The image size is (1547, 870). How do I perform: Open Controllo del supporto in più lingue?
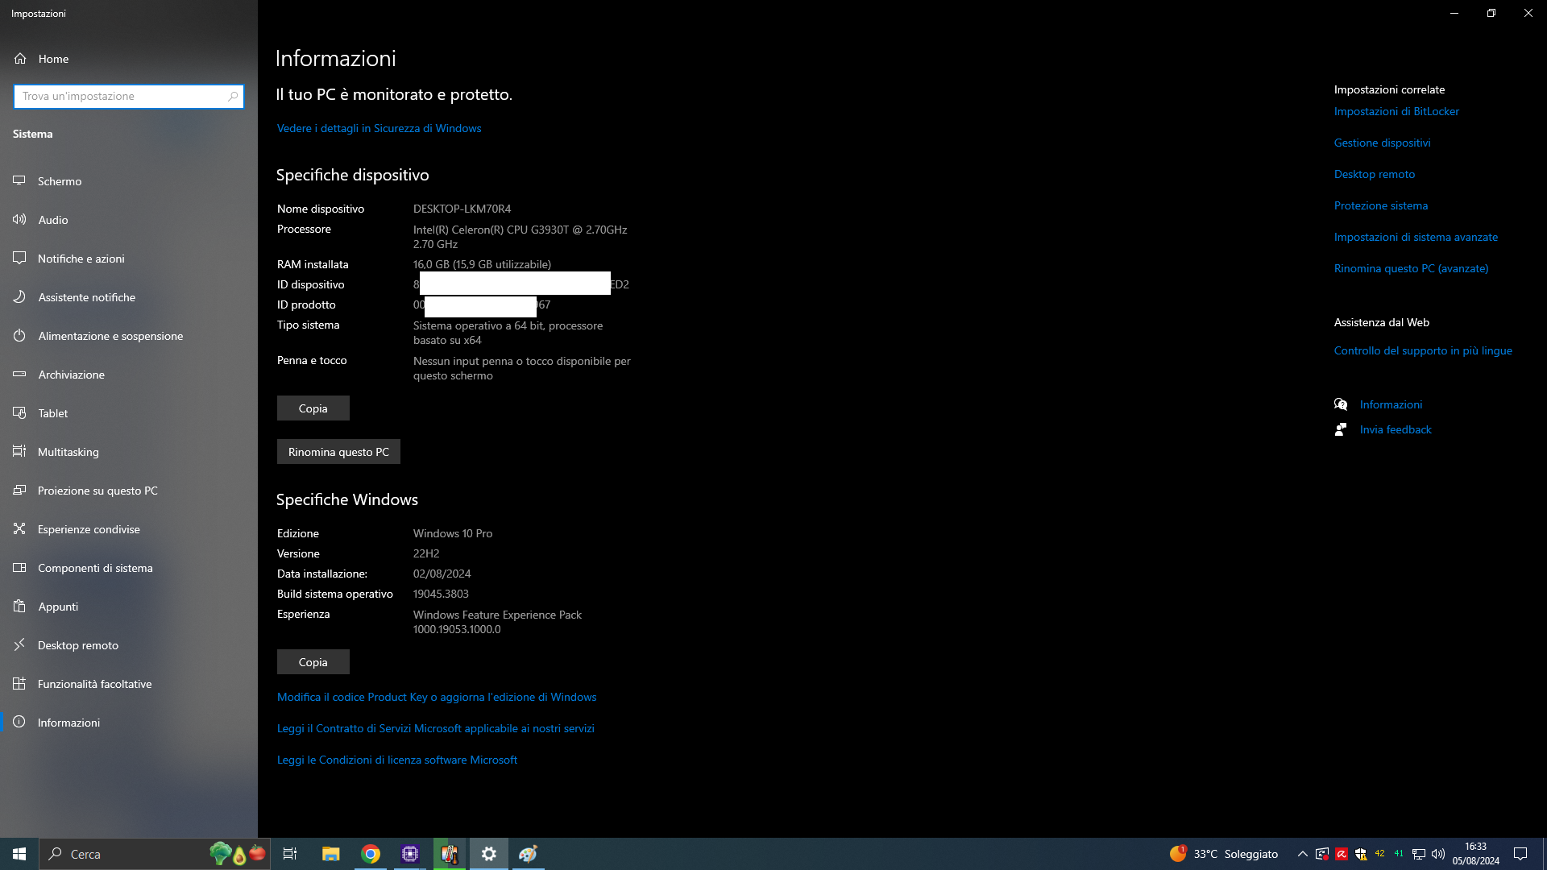click(1423, 350)
